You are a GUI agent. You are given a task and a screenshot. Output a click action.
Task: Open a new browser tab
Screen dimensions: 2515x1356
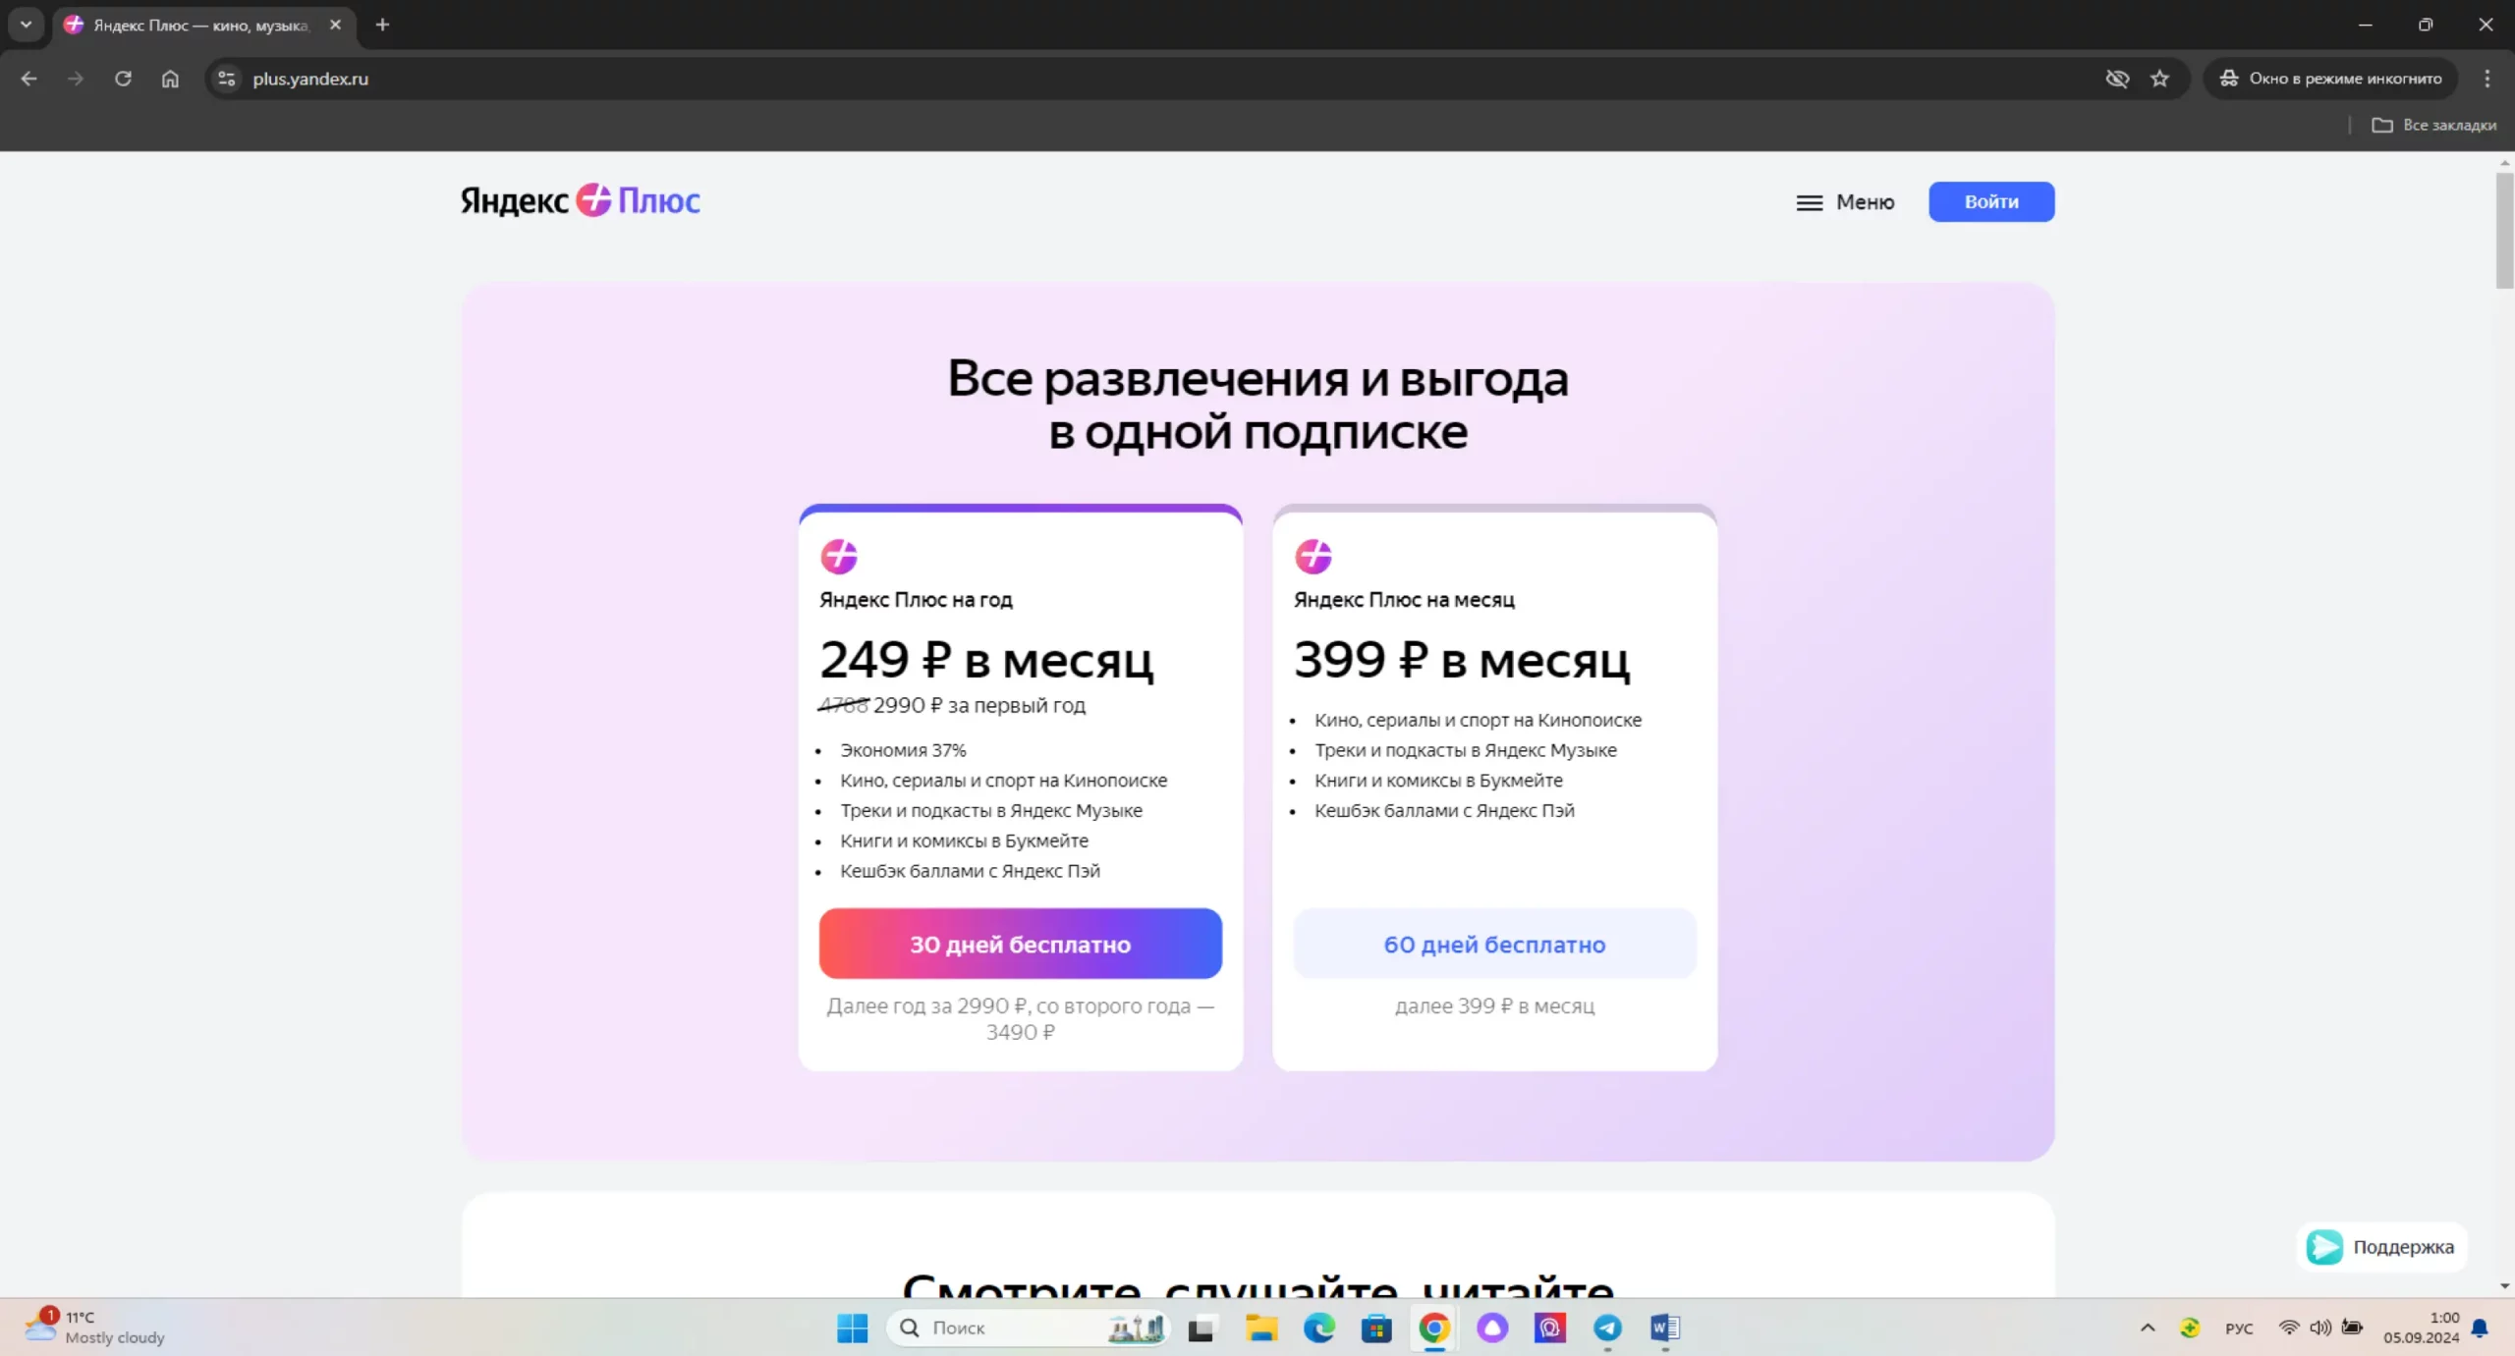tap(382, 25)
